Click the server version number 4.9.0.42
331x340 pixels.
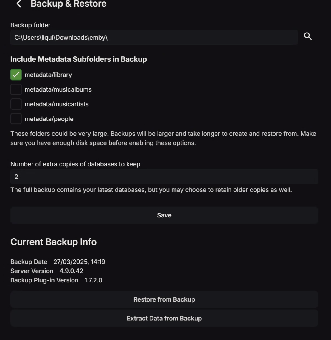click(x=71, y=271)
